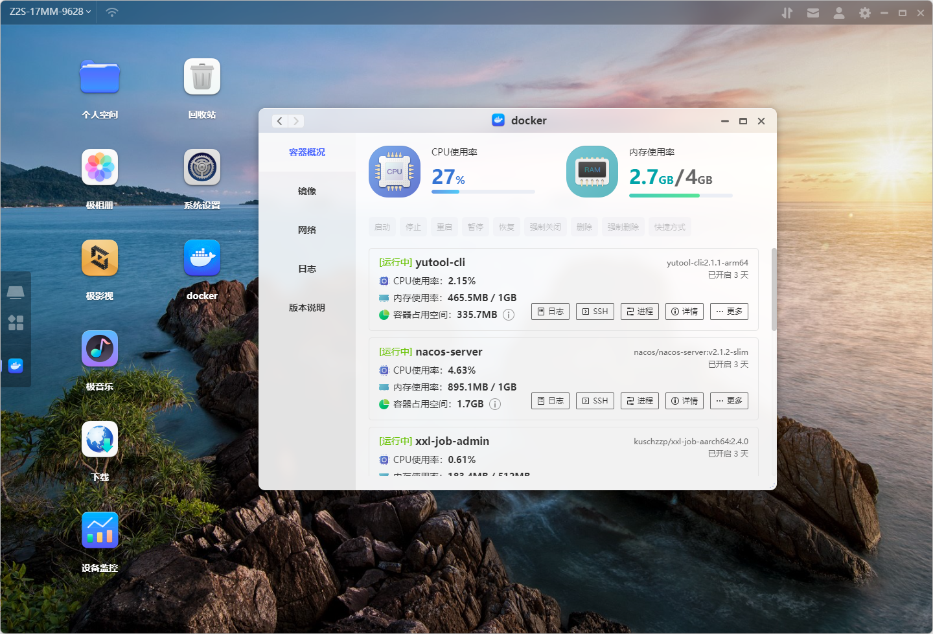Show 进程 processes for yutool-cli

pyautogui.click(x=639, y=311)
